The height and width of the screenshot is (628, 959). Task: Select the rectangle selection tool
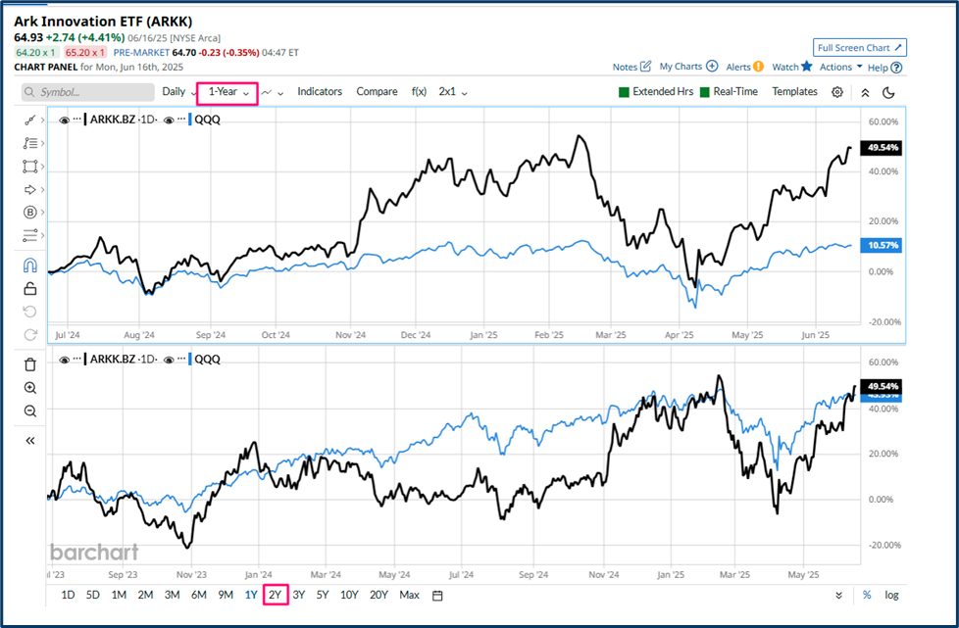click(x=30, y=166)
